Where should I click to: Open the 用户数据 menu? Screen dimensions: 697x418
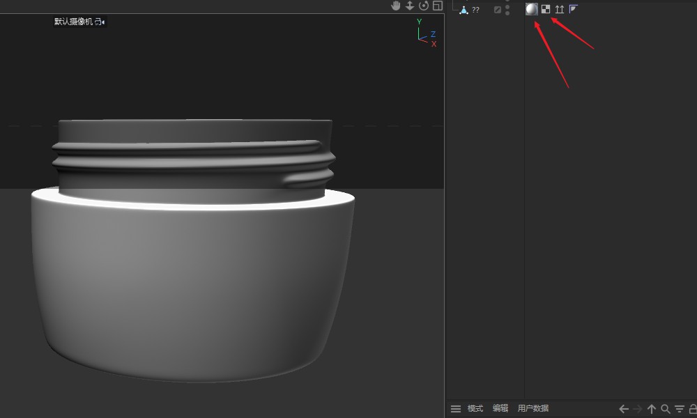(x=533, y=409)
